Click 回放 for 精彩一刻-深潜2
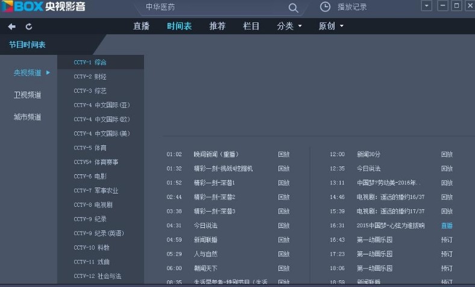The image size is (475, 287). point(284,197)
